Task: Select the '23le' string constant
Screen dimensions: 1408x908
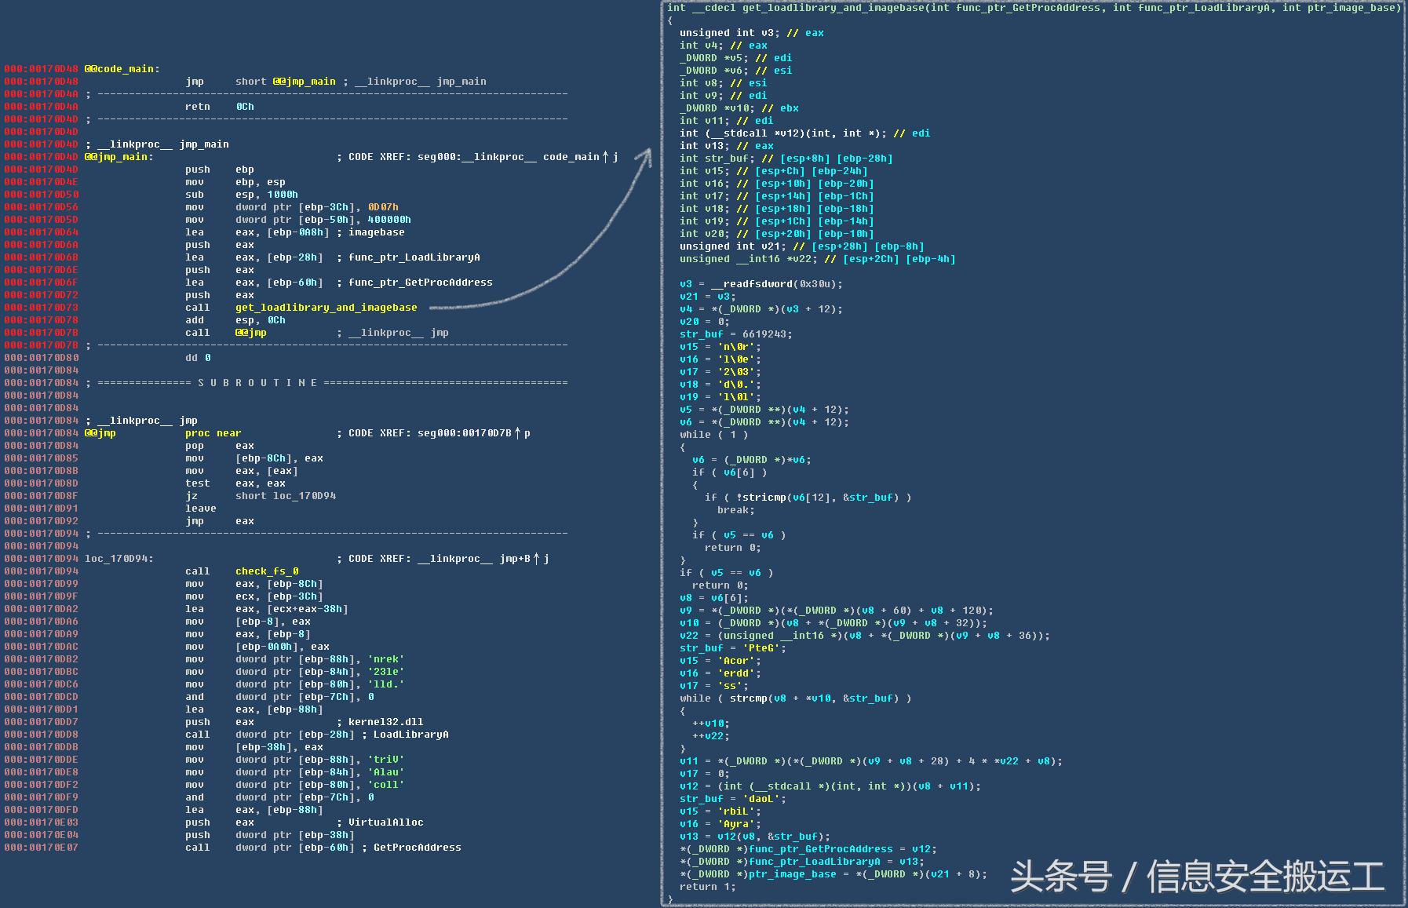Action: pyautogui.click(x=386, y=672)
